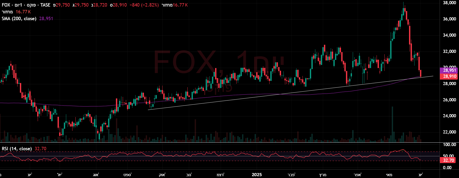Select the open value פ29,750 in legend
Screen dimensions: 459x178
click(61, 5)
